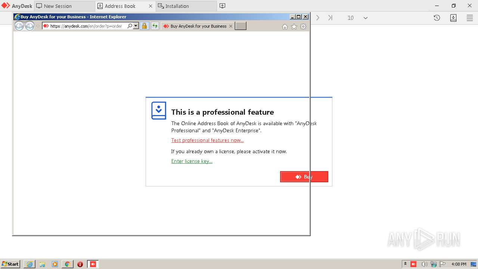478x269 pixels.
Task: Go back in Internet Explorer
Action: [x=19, y=26]
